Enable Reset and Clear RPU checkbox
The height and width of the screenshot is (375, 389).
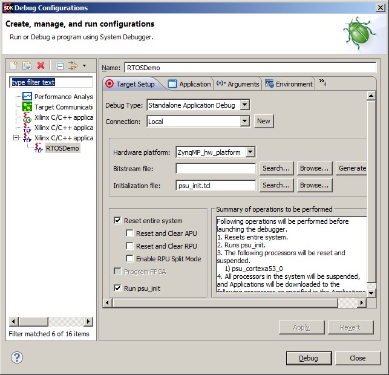(x=129, y=246)
